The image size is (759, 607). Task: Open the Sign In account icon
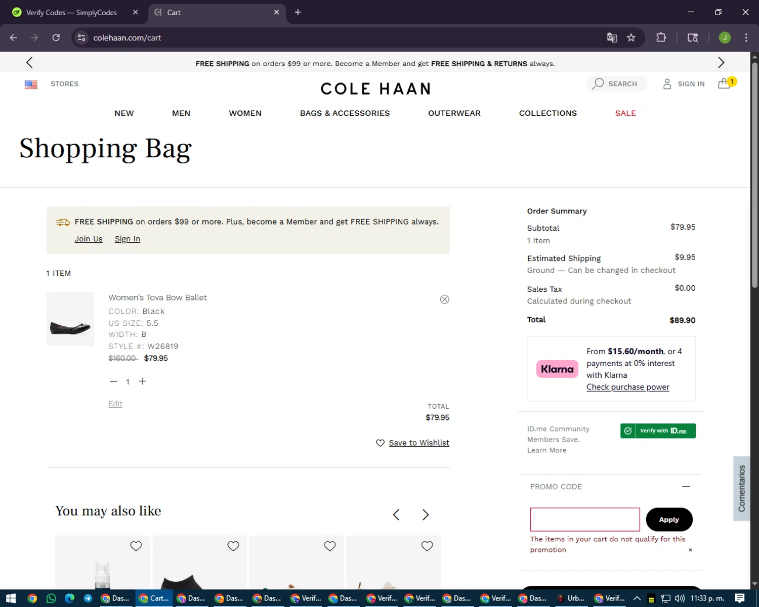(684, 84)
